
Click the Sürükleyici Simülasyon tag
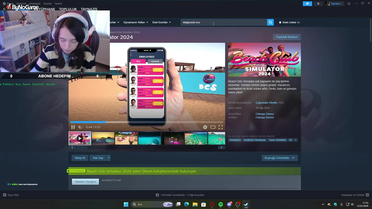[x=255, y=140]
